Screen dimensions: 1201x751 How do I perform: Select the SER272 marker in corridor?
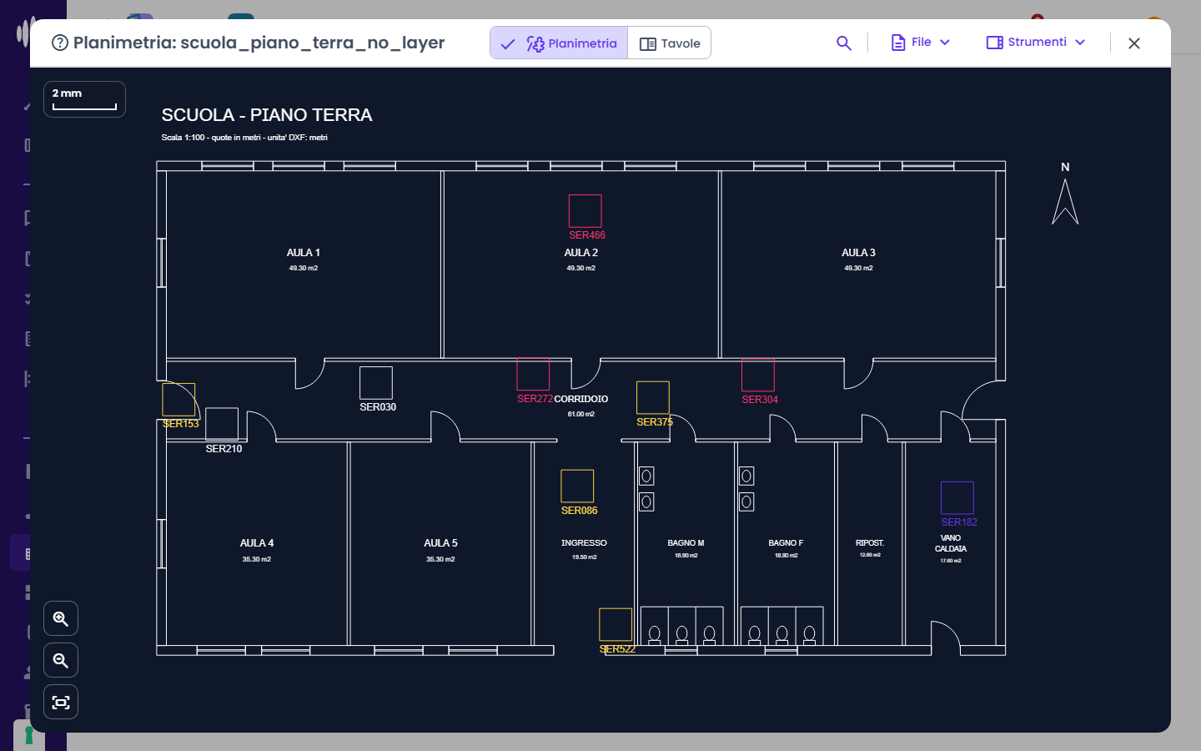pos(533,375)
